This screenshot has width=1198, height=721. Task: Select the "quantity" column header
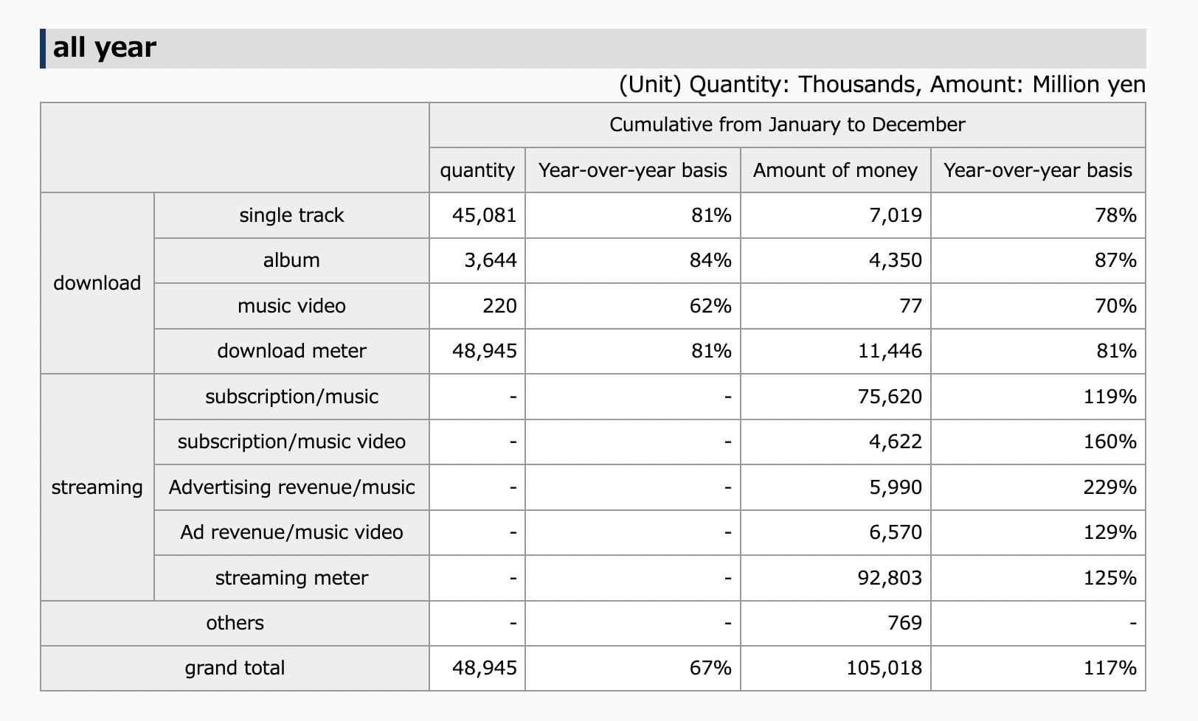(477, 170)
